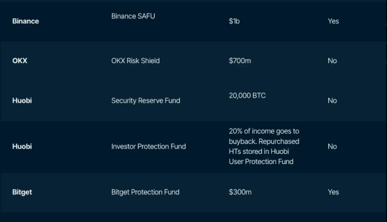Image resolution: width=387 pixels, height=222 pixels.
Task: Click Huobi in Security Reserve row
Action: (22, 101)
